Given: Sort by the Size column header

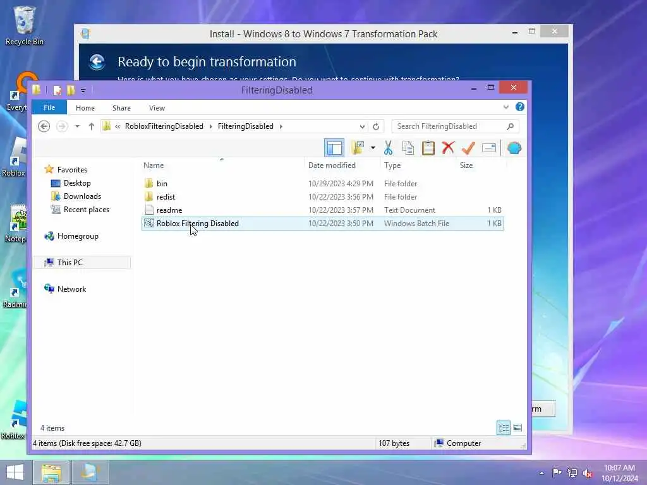Looking at the screenshot, I should [466, 165].
